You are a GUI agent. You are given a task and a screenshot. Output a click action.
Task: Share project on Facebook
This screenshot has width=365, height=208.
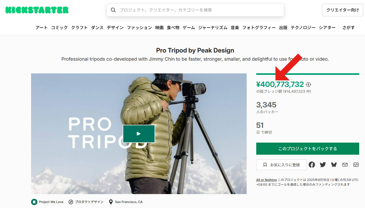tap(312, 165)
